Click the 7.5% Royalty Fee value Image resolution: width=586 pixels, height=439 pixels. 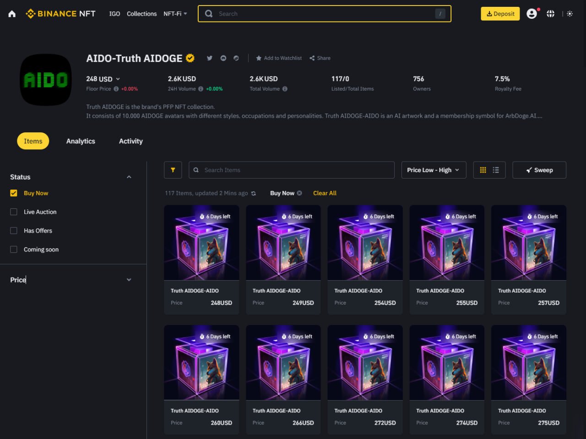[502, 79]
